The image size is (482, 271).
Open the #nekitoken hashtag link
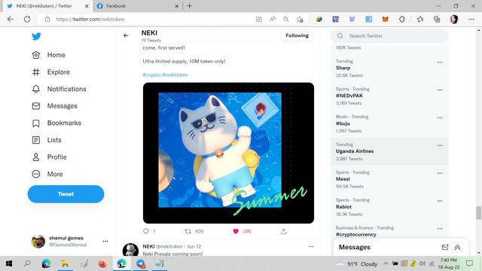pos(175,75)
